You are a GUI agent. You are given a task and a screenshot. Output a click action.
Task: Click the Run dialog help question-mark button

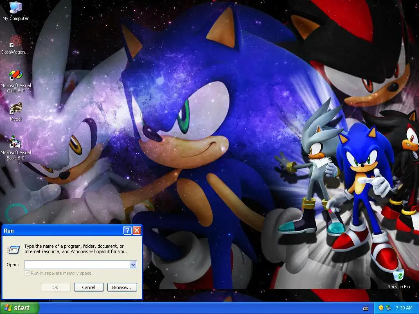127,231
